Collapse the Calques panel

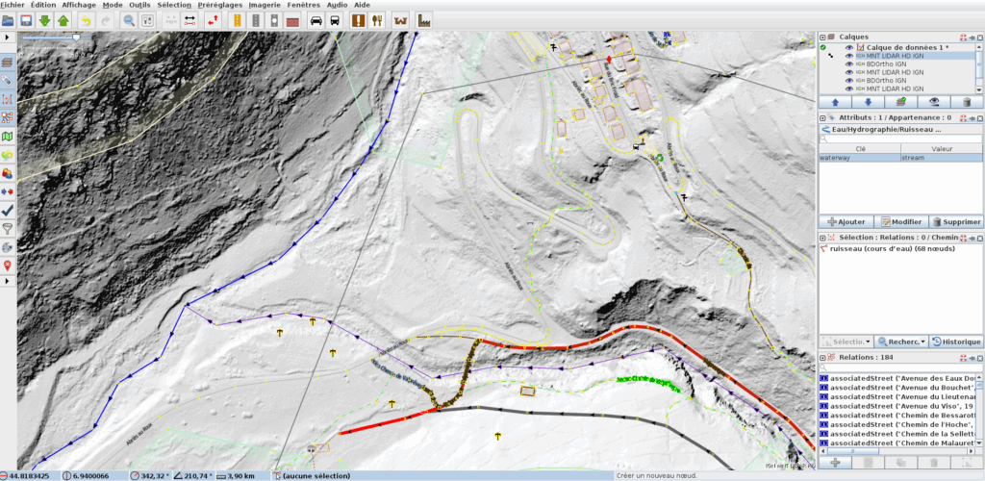click(822, 37)
